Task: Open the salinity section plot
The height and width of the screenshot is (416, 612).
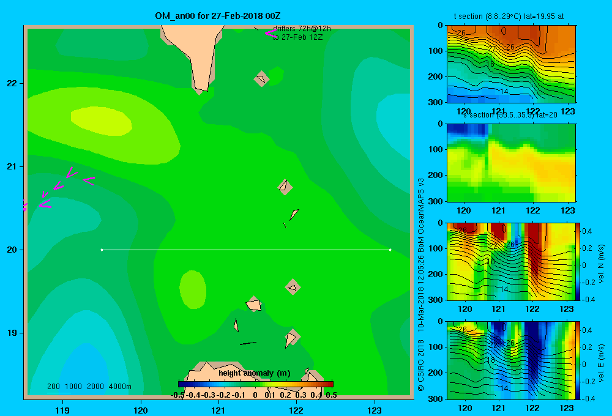Action: pyautogui.click(x=511, y=163)
